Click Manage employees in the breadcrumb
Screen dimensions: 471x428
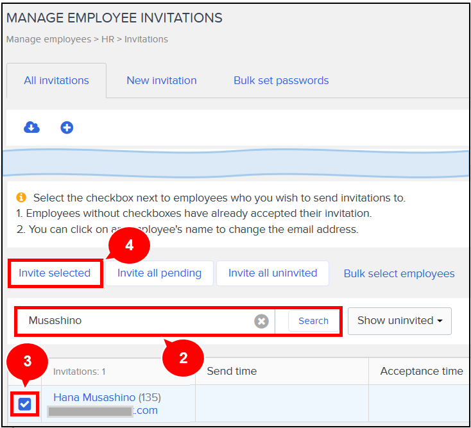(x=49, y=39)
